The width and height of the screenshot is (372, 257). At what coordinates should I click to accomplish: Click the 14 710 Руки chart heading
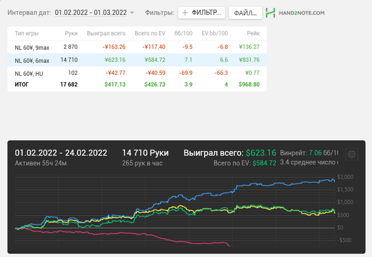pyautogui.click(x=145, y=153)
